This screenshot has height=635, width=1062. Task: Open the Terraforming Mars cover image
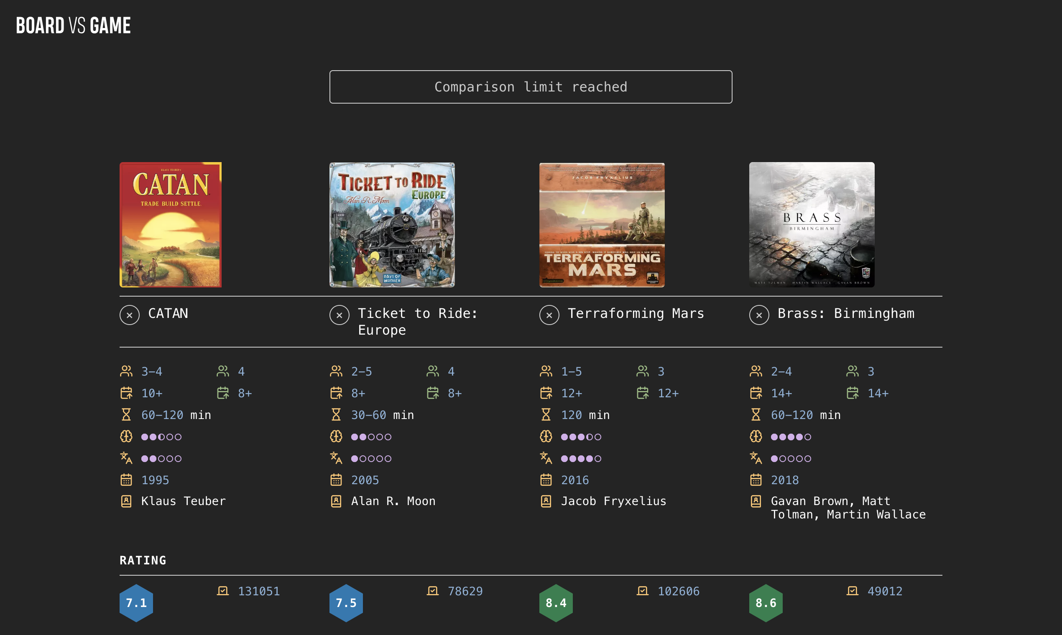pos(602,225)
